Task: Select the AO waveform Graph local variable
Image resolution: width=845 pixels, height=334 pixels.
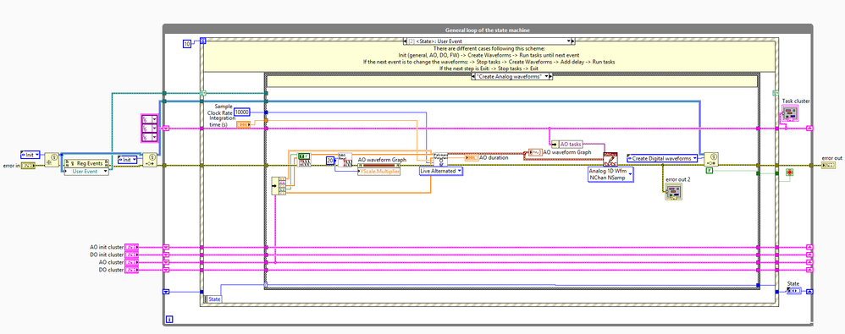Action: click(560, 152)
